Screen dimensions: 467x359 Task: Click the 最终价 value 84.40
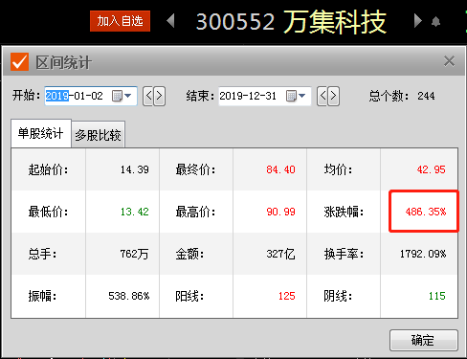tap(280, 169)
